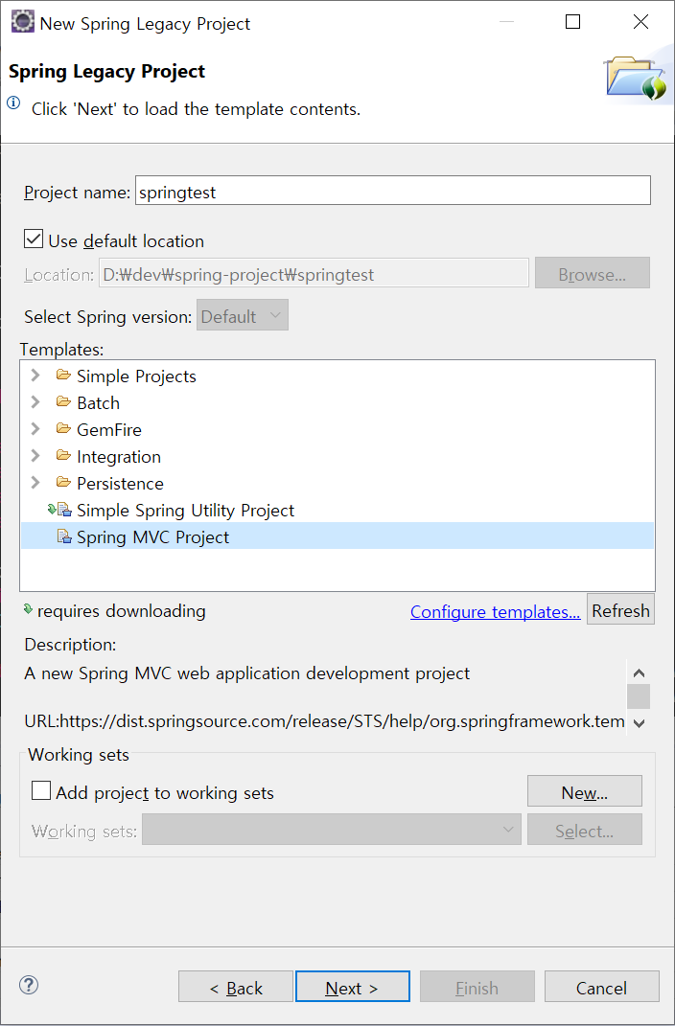675x1026 pixels.
Task: Maximize the wizard window
Action: (572, 22)
